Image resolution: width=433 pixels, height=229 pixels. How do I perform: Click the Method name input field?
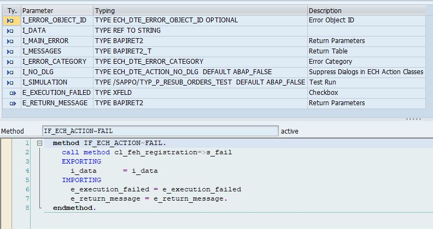[x=160, y=131]
